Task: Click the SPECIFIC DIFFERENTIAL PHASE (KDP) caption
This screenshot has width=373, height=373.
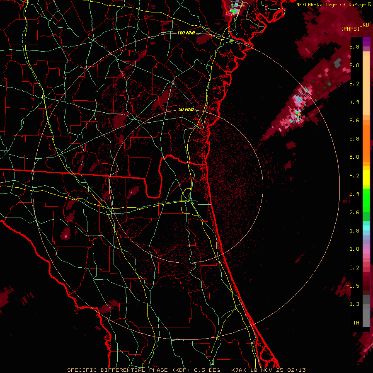Action: [128, 370]
